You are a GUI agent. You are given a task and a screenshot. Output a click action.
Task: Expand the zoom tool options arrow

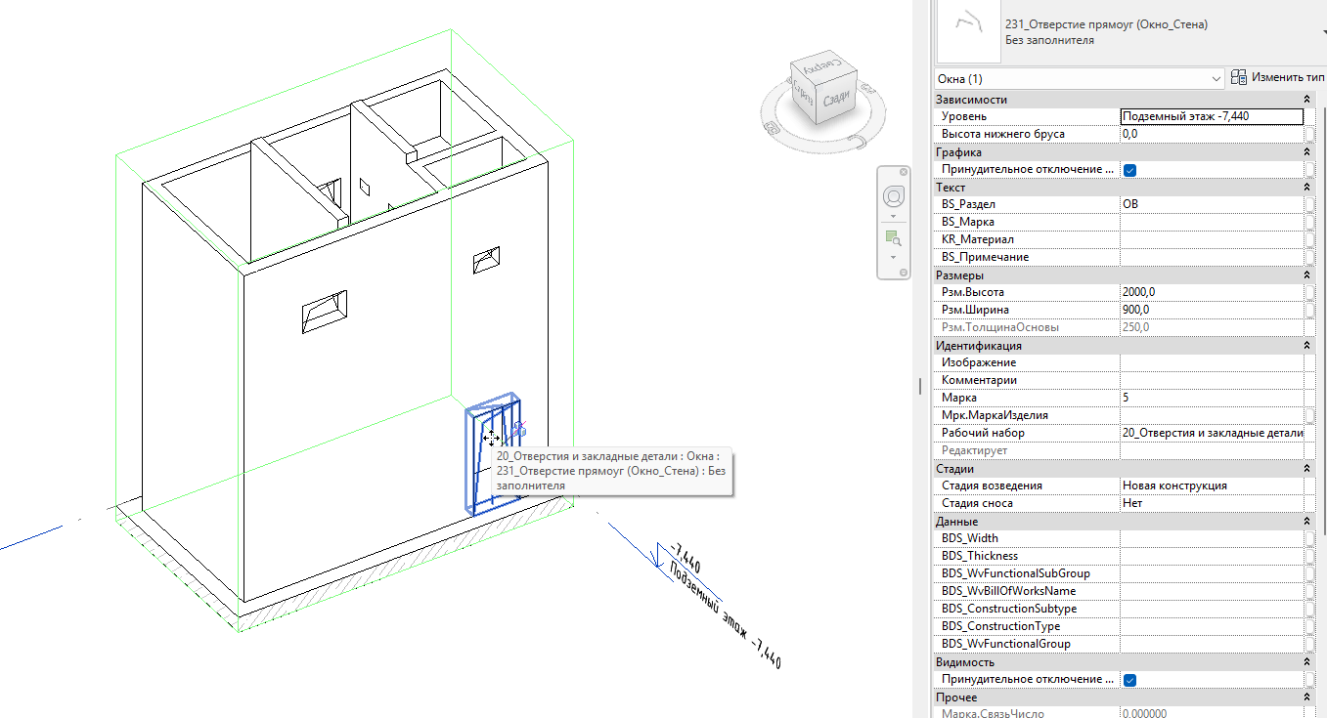tap(893, 256)
